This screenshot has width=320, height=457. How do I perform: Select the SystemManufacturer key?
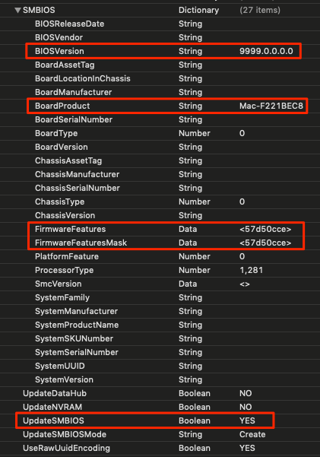(76, 312)
